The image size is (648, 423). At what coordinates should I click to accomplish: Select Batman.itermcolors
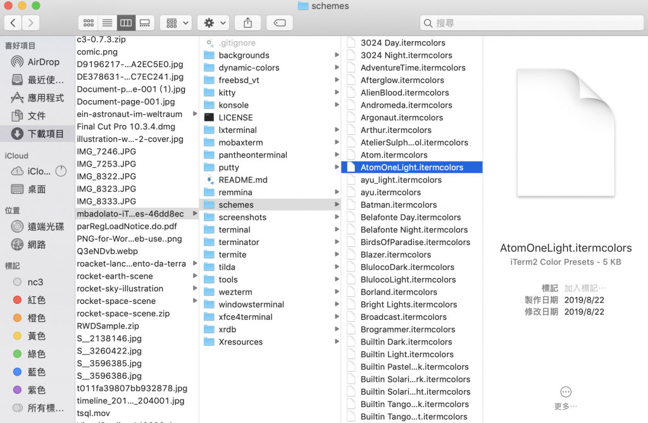coord(412,205)
